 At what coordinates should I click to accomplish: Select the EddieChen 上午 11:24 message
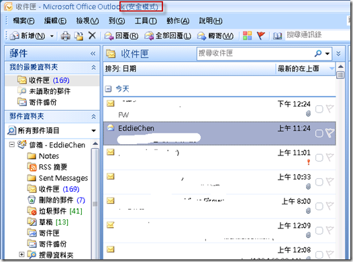pyautogui.click(x=219, y=133)
